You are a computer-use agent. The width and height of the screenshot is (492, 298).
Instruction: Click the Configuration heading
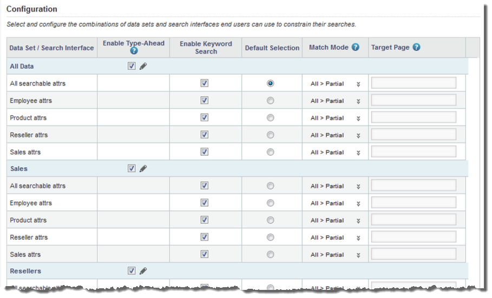click(32, 9)
